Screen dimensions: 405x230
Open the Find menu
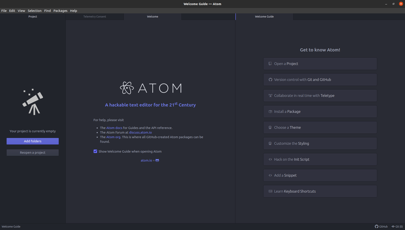(47, 11)
